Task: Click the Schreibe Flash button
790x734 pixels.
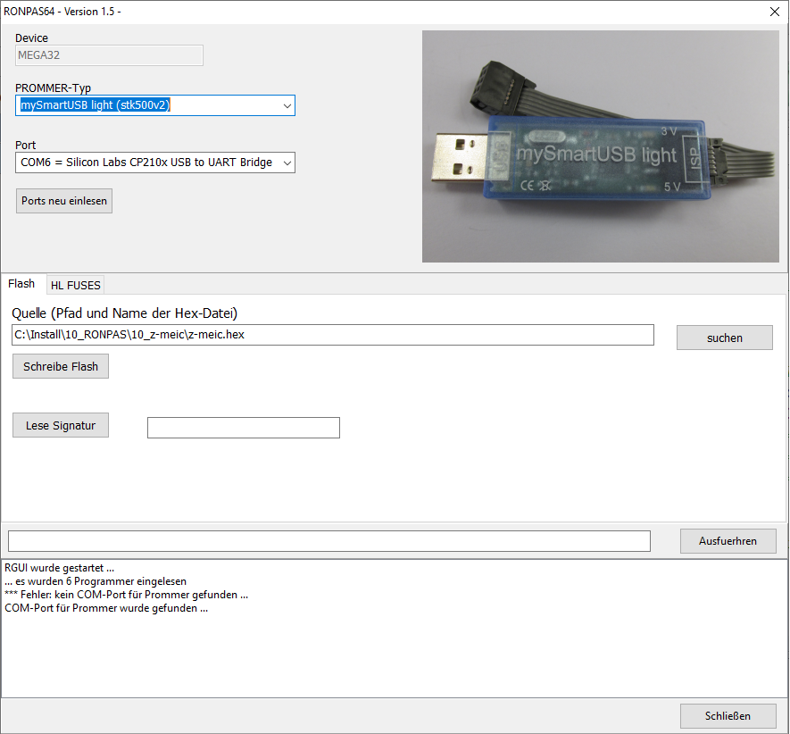Action: point(61,366)
